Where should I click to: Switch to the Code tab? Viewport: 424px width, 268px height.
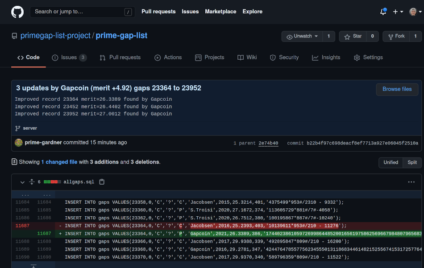pos(29,57)
